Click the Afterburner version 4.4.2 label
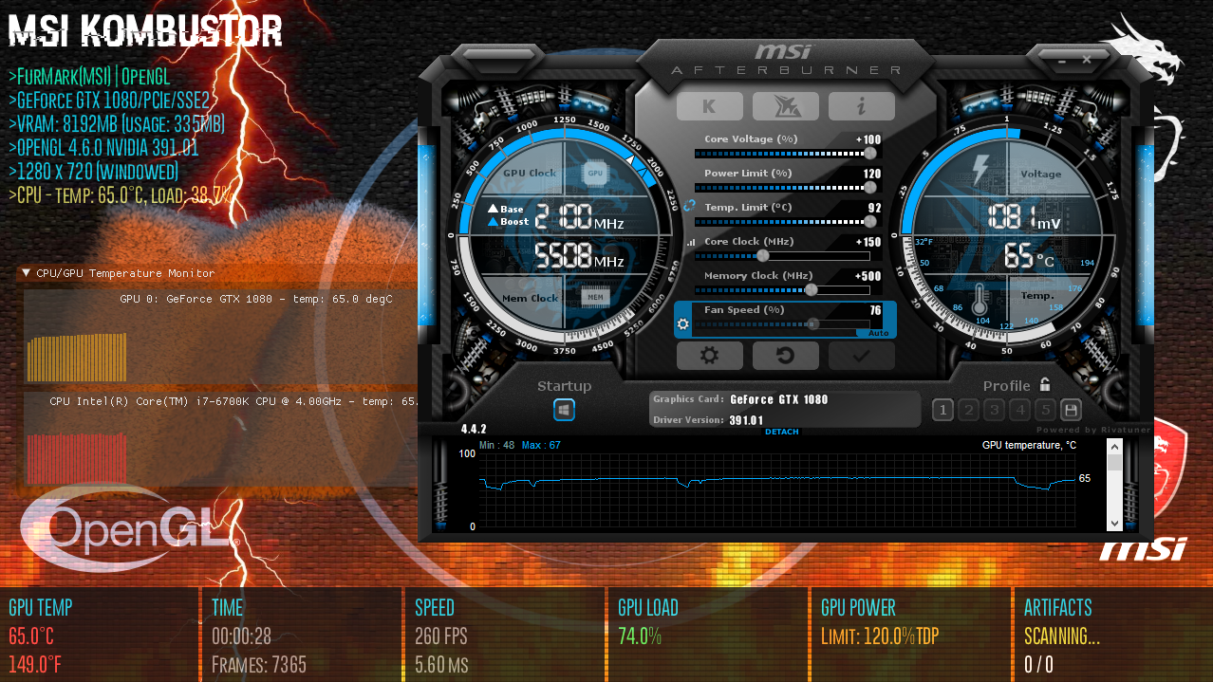 (474, 429)
